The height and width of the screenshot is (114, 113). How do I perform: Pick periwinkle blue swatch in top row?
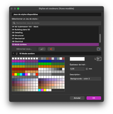(x=55, y=58)
